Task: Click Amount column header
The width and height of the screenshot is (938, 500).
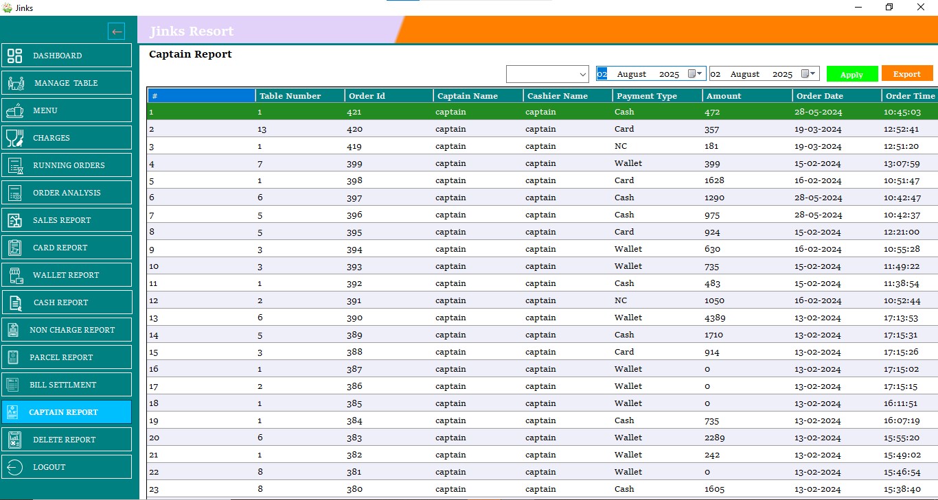Action: click(x=747, y=96)
